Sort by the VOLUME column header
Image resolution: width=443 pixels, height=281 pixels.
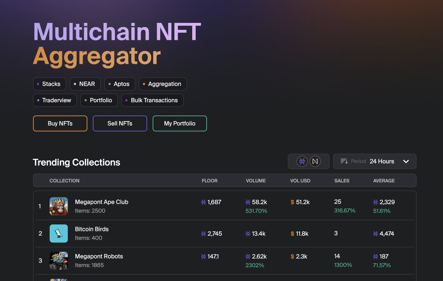[x=256, y=181]
